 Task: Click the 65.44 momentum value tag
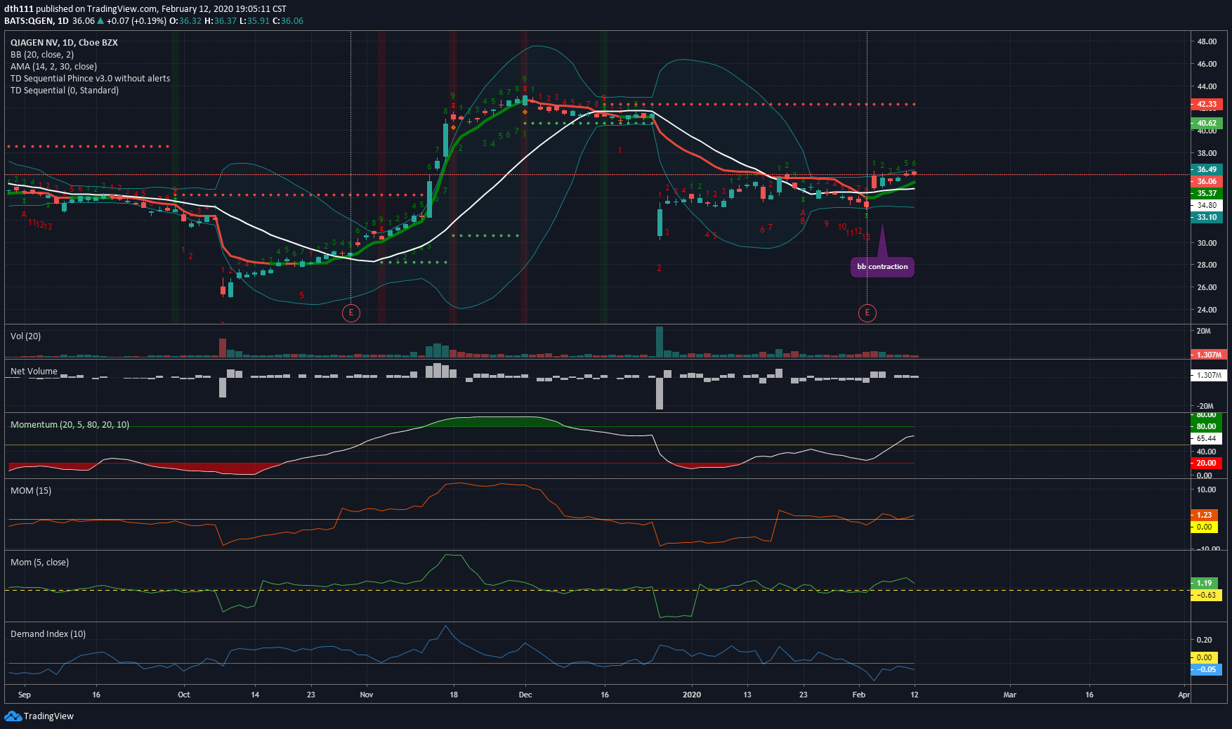pos(1207,438)
